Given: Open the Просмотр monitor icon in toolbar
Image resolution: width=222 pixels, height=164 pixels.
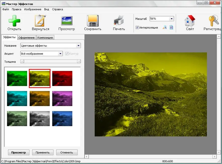Looking at the screenshot, I should pyautogui.click(x=67, y=21).
